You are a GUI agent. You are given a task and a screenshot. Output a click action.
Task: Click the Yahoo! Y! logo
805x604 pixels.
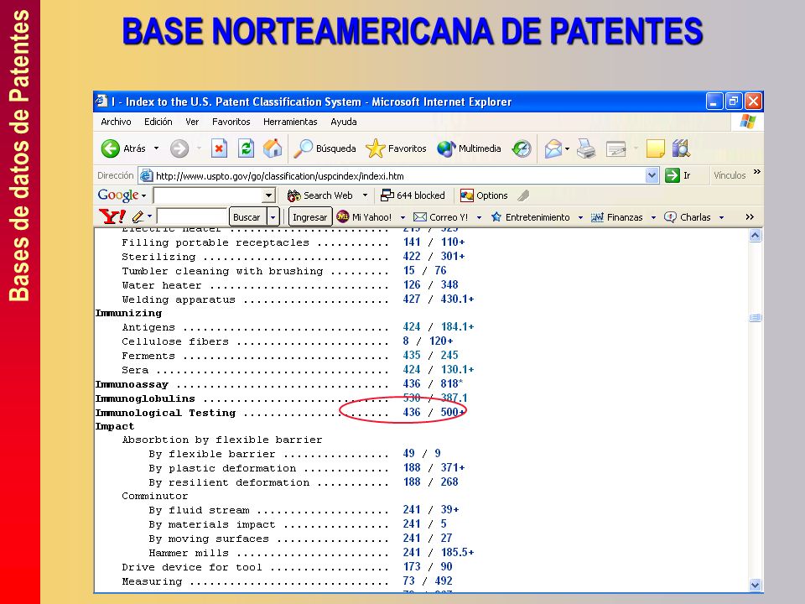pos(112,216)
